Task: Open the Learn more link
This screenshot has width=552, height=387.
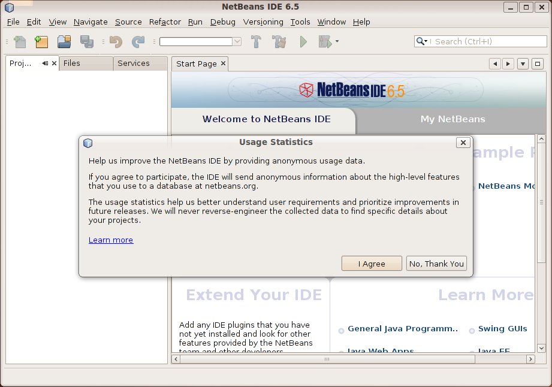Action: click(111, 240)
